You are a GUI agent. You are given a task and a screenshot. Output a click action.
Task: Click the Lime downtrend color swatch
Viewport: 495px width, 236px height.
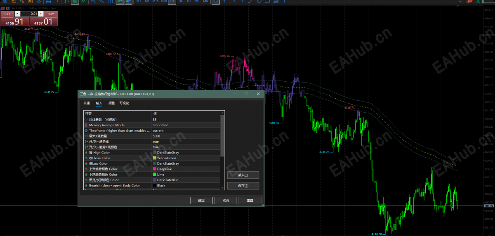155,175
